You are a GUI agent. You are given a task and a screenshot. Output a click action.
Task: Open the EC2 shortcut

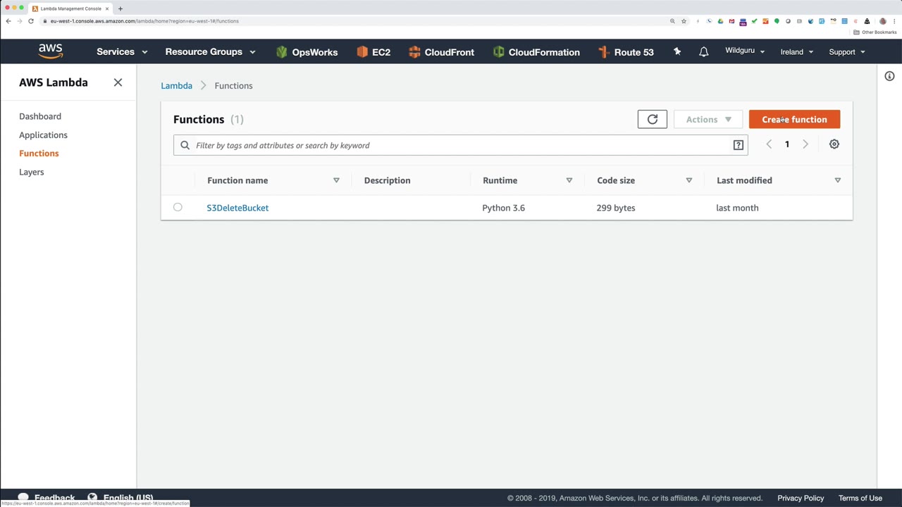coord(373,52)
